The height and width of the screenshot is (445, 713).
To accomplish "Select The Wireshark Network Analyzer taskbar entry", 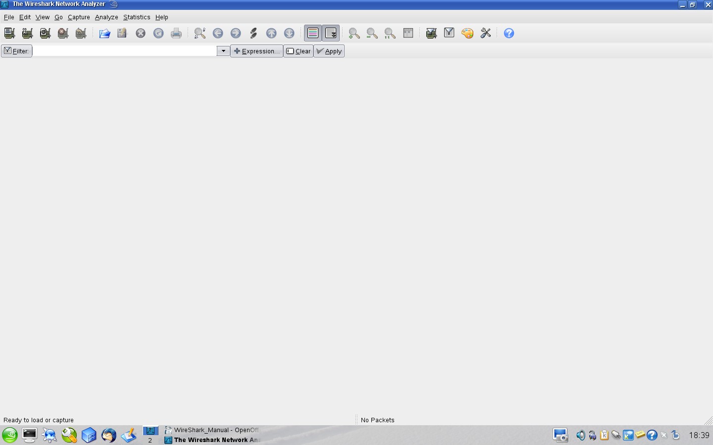I will (x=212, y=440).
